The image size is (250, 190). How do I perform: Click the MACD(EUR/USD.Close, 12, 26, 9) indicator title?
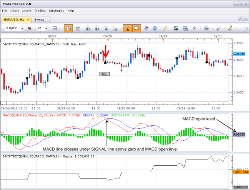tap(28, 115)
